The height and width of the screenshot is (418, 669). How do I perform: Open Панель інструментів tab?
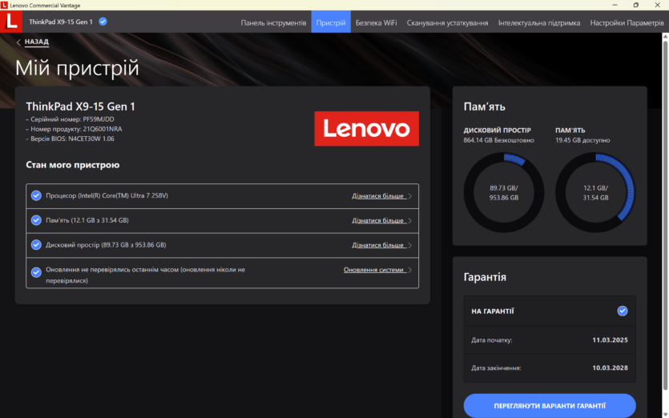[x=273, y=22]
